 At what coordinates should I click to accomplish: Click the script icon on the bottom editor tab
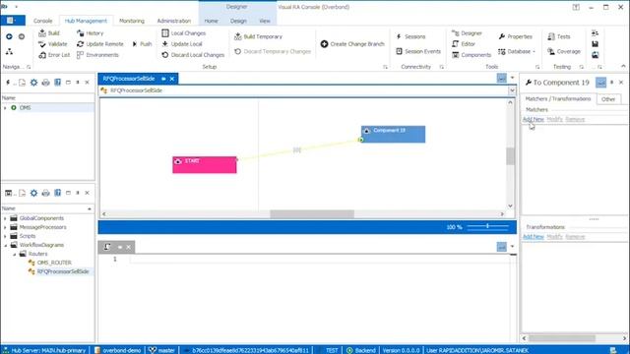[x=107, y=247]
